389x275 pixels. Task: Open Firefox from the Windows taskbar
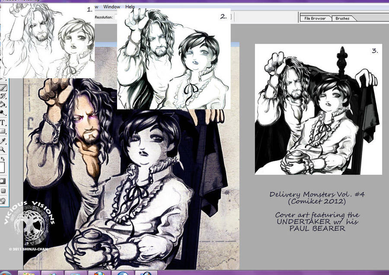pyautogui.click(x=99, y=273)
